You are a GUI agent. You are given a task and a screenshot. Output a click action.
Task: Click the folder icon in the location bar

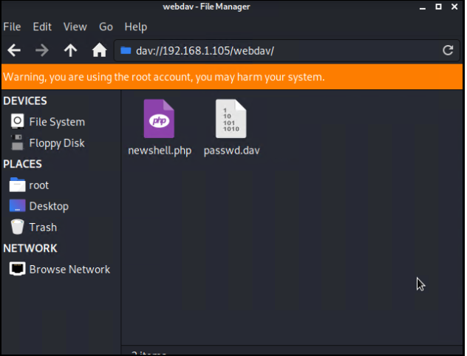click(126, 51)
